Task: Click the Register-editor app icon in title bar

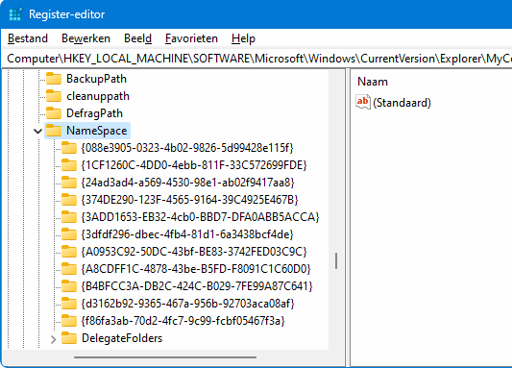Action: pyautogui.click(x=15, y=14)
